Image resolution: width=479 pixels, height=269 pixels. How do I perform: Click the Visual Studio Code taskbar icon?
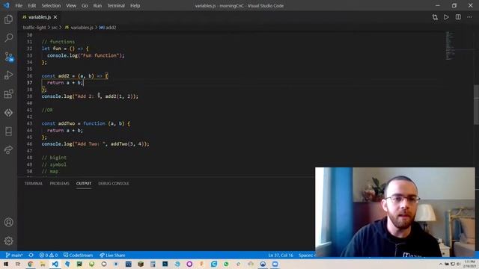tap(55, 264)
